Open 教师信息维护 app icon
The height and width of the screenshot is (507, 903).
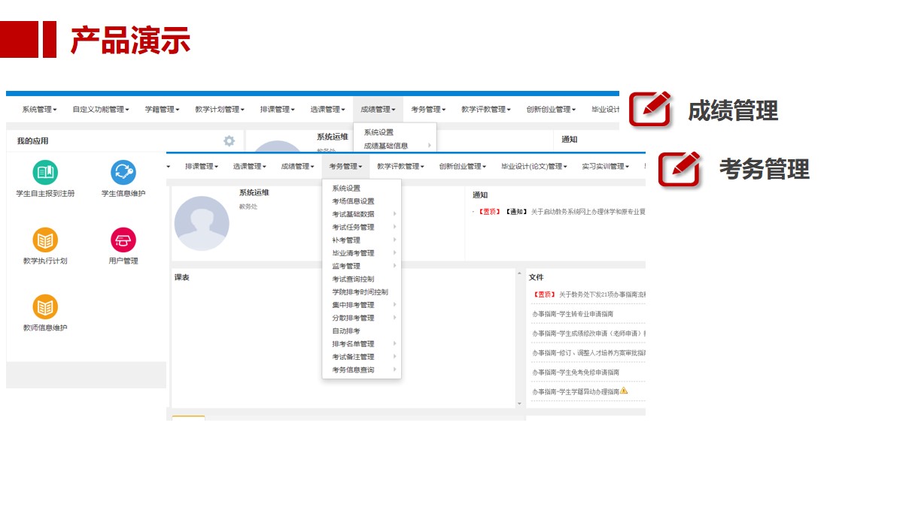[45, 307]
